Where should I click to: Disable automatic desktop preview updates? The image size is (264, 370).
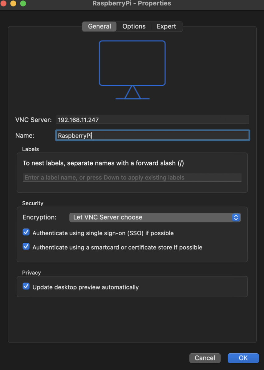[26, 286]
